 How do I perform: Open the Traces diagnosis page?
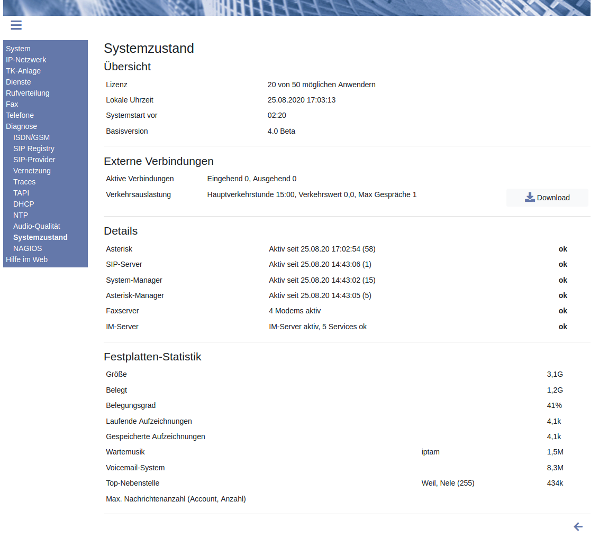[24, 182]
